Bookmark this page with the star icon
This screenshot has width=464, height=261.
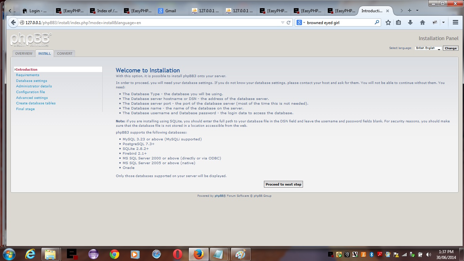click(x=388, y=22)
